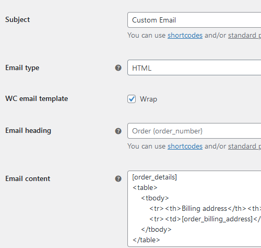Focus the Email heading field with Order placeholder

point(194,131)
